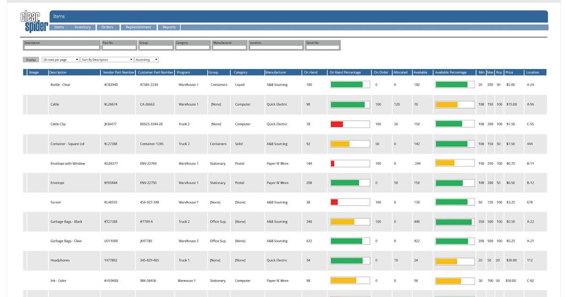Click the On Hand Percentage bar for Cable Clip
The height and width of the screenshot is (297, 566).
(350, 124)
